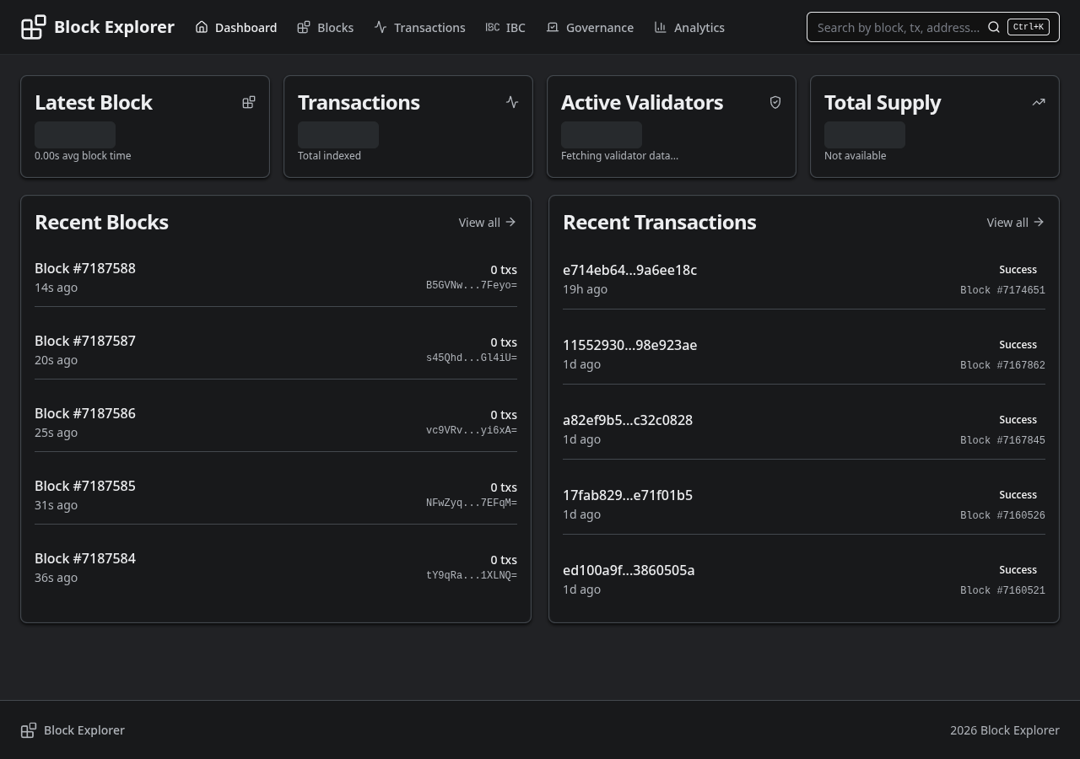Click the footer Block Explorer logo icon

29,730
